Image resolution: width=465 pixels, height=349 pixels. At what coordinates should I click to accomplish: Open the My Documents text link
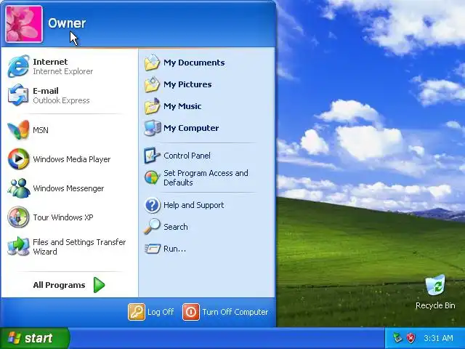click(x=194, y=63)
